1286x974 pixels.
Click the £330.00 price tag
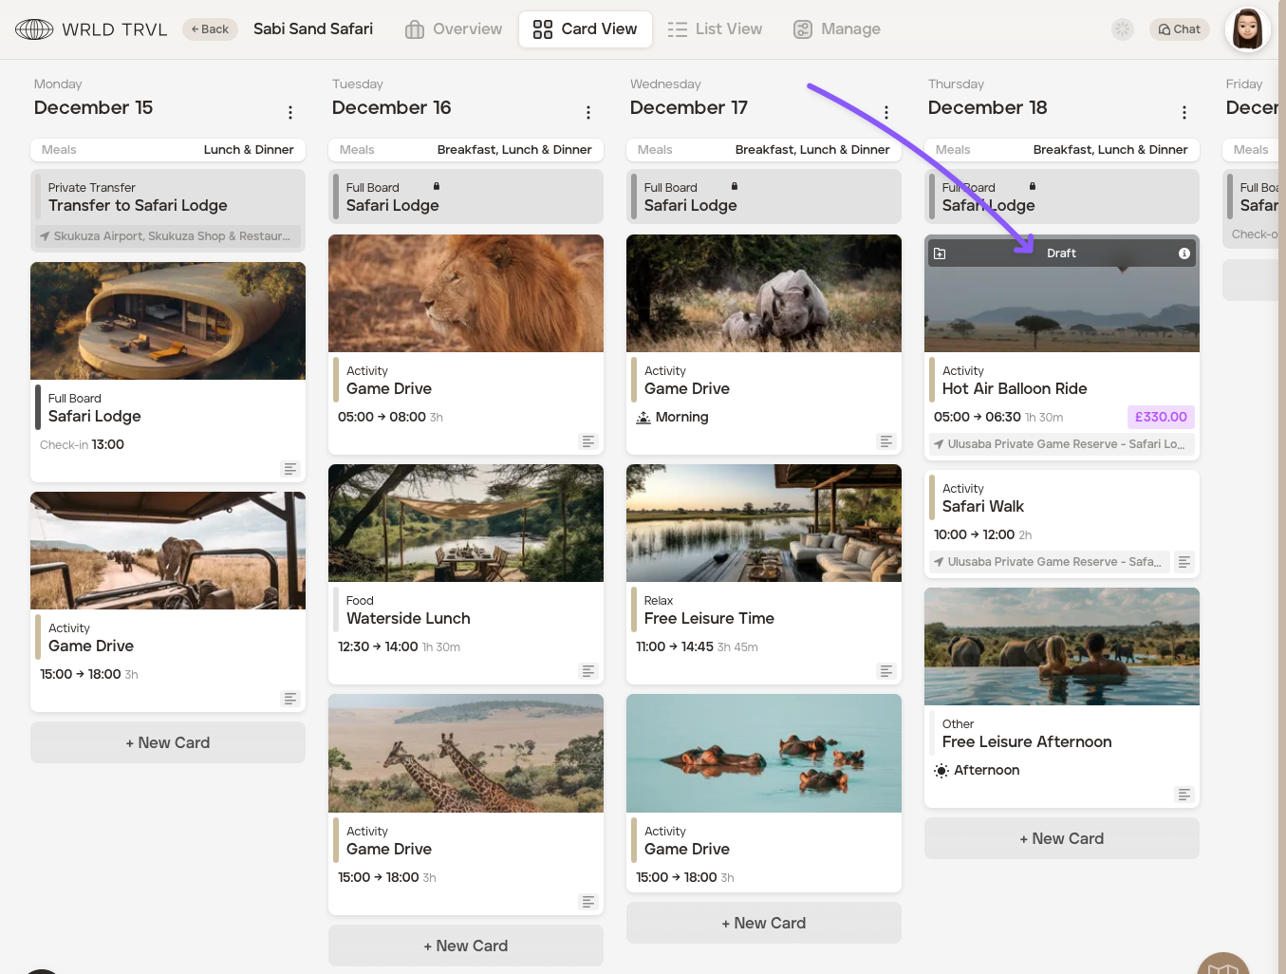(1161, 417)
